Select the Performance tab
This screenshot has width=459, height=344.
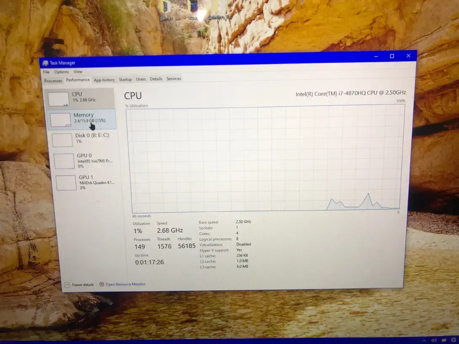(78, 80)
